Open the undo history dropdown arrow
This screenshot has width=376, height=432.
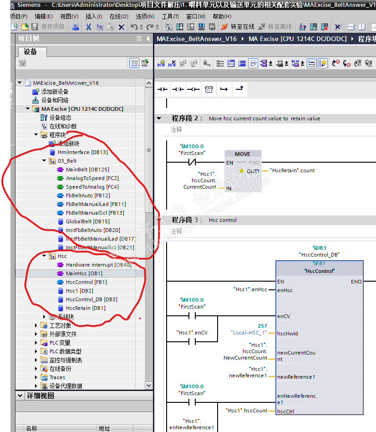click(141, 27)
